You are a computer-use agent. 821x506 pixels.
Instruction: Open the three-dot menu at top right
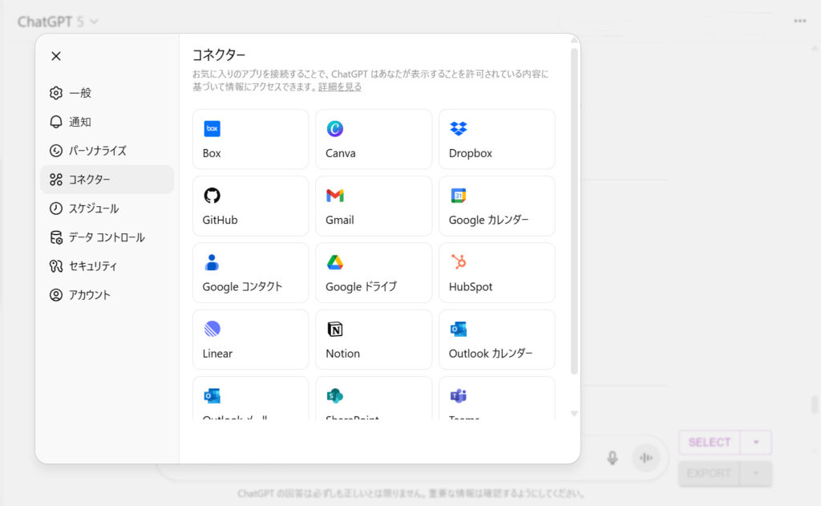click(800, 21)
